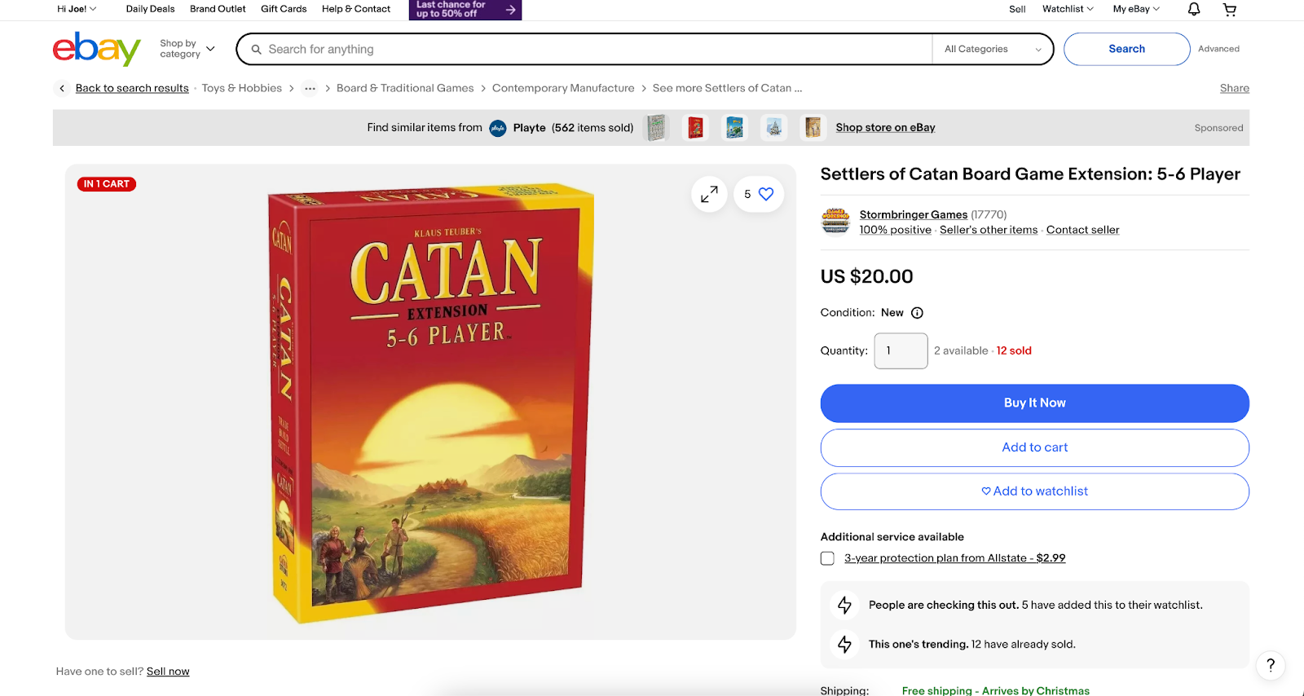The width and height of the screenshot is (1304, 696).
Task: Expand the My eBay dropdown
Action: [x=1136, y=9]
